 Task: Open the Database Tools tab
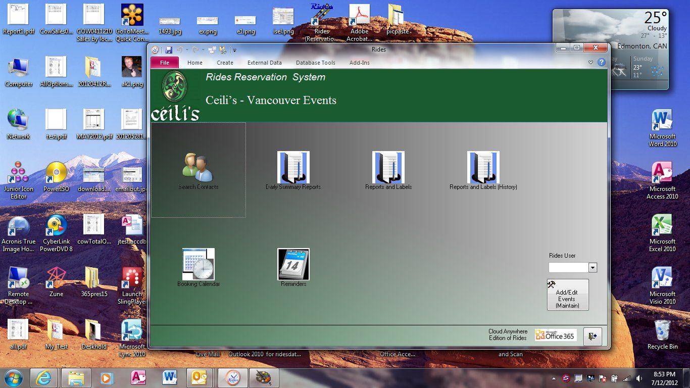coord(315,63)
